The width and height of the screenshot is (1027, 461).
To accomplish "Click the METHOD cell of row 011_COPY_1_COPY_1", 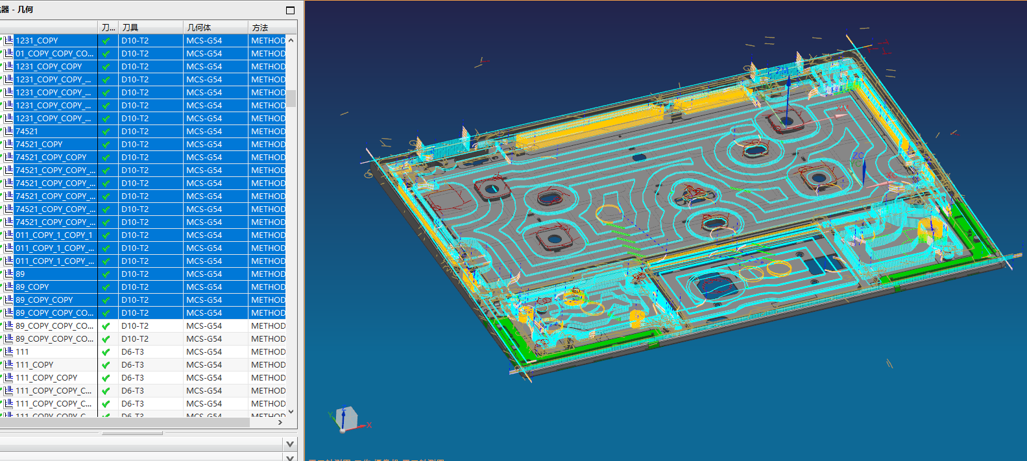I will pos(267,235).
